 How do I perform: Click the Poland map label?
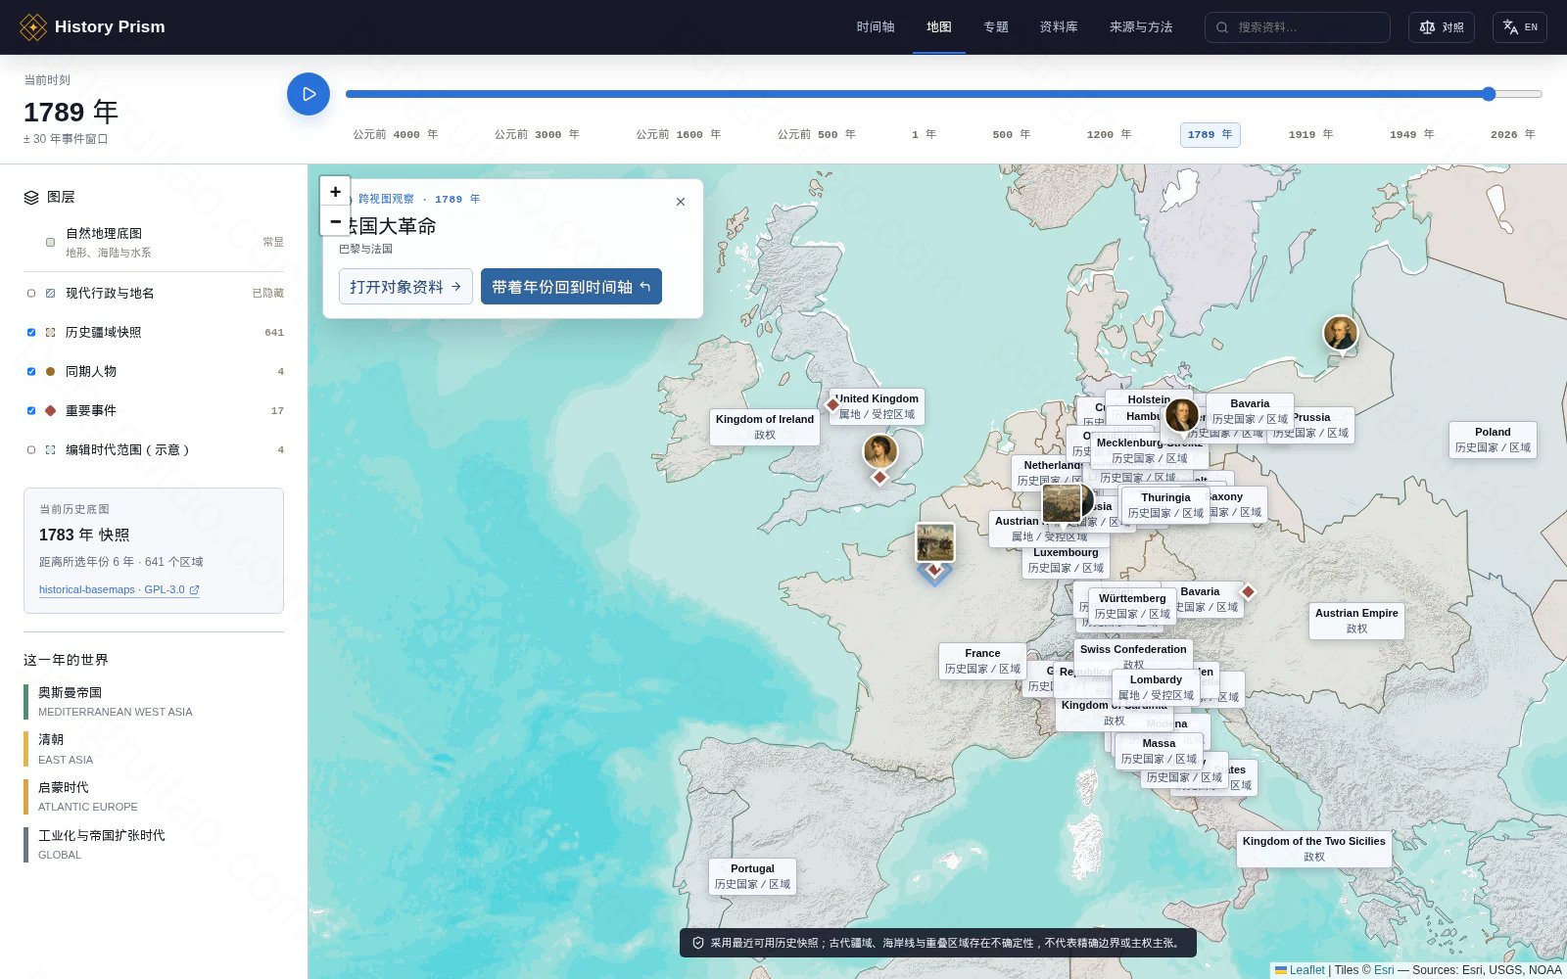coord(1493,440)
